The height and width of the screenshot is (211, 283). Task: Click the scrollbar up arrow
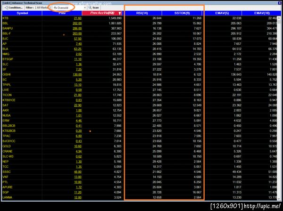(x=279, y=18)
